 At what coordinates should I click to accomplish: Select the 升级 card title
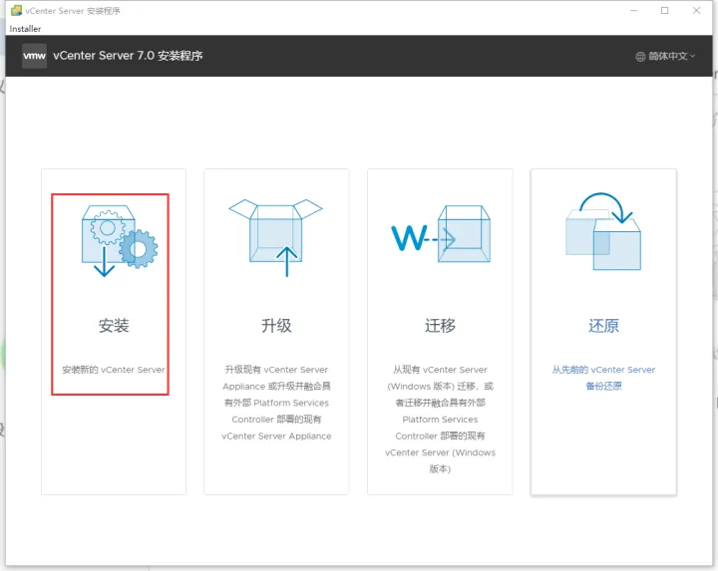coord(276,326)
